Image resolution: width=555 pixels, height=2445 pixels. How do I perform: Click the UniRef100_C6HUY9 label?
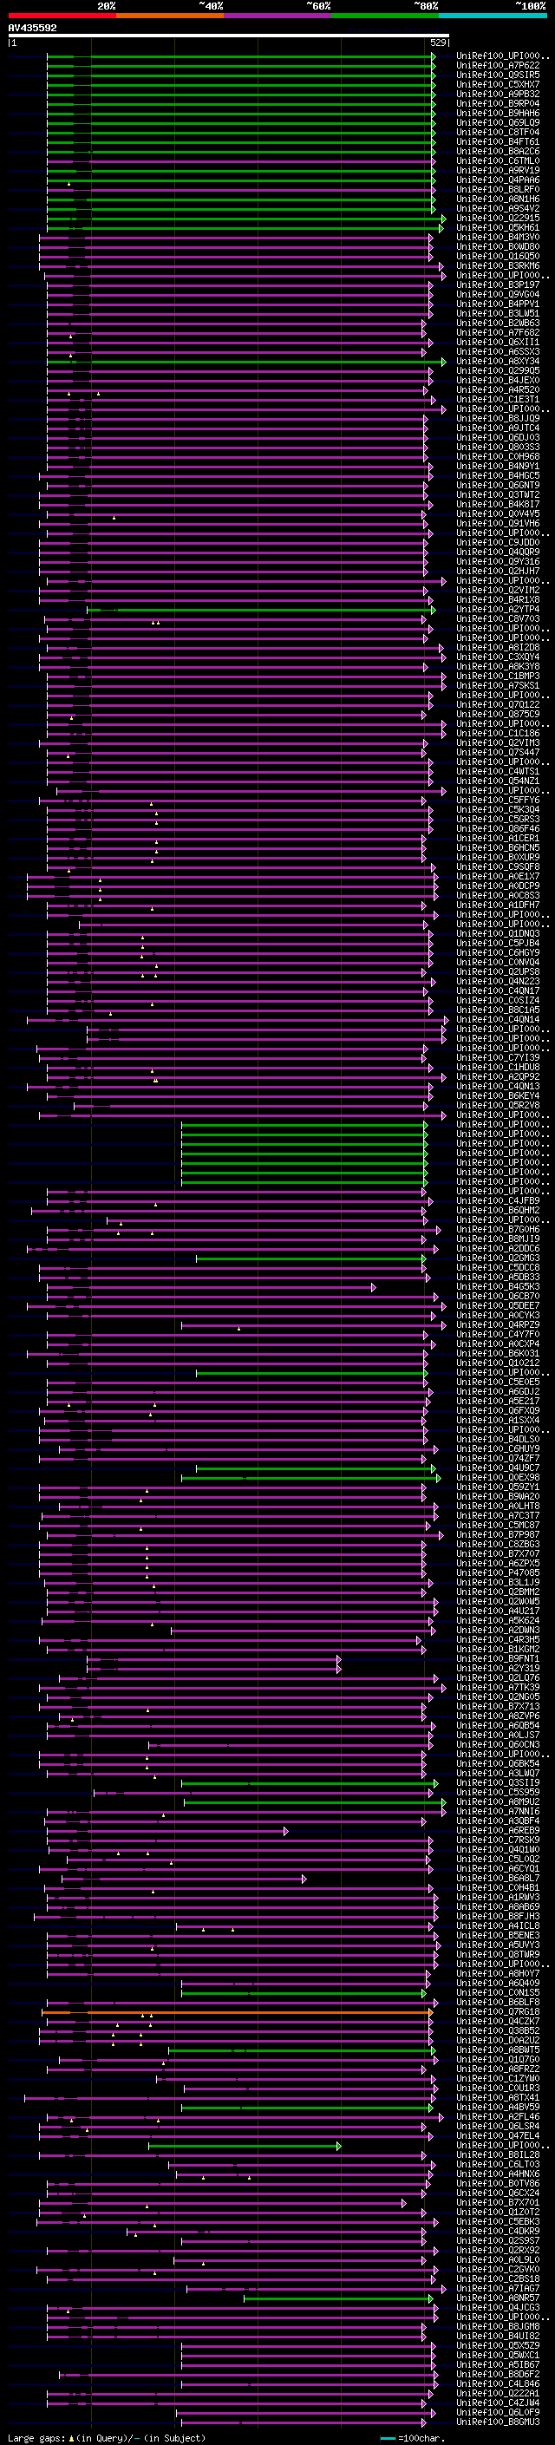click(498, 1448)
